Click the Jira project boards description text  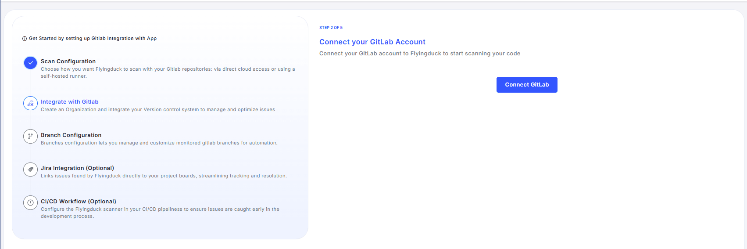[x=164, y=176]
